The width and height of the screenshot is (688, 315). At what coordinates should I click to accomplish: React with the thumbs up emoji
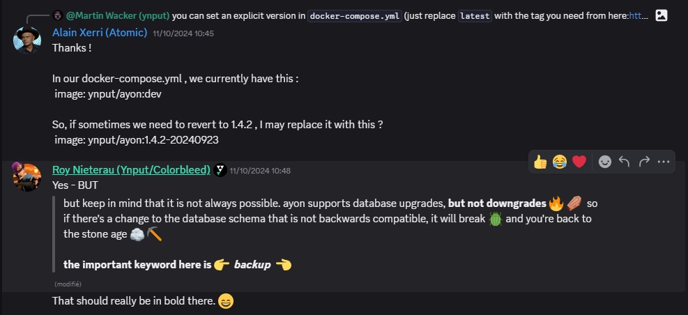point(540,162)
